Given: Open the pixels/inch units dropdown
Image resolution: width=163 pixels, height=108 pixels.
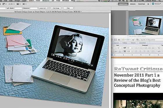Looking at the screenshot, I should (44, 8).
